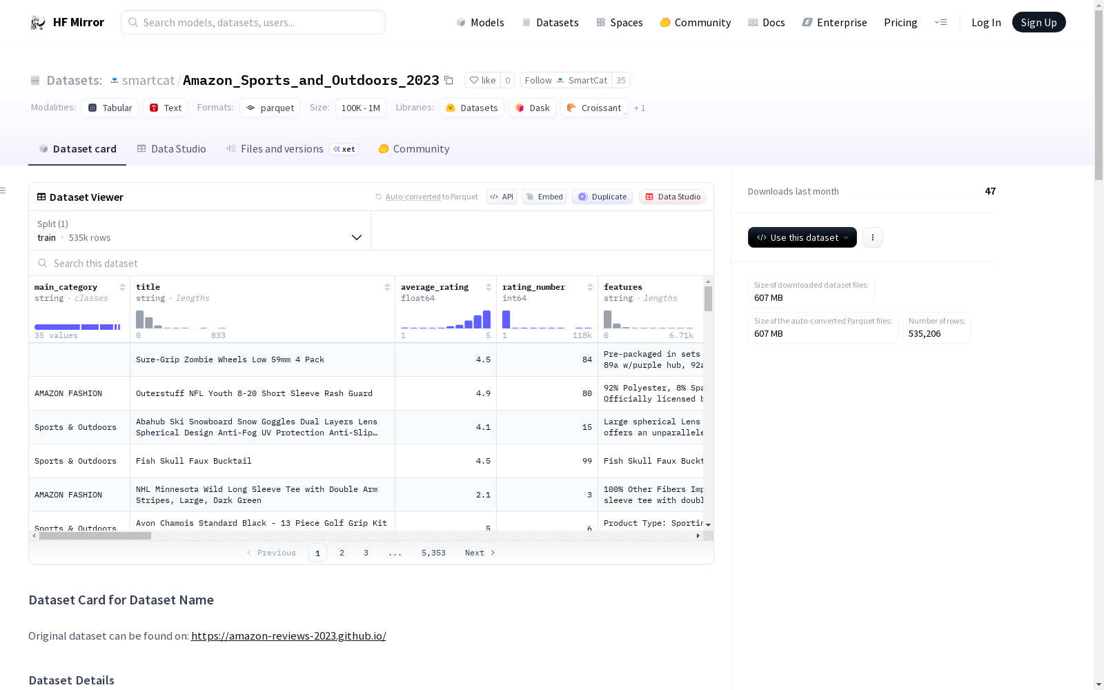Image resolution: width=1104 pixels, height=690 pixels.
Task: Click the title lengths histogram first bar
Action: pos(139,319)
